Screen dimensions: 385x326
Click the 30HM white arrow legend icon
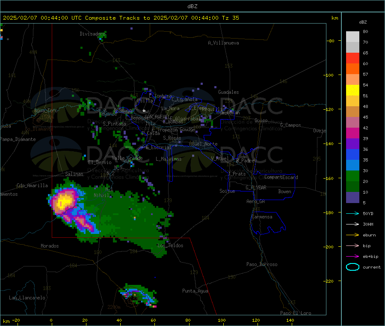352,224
